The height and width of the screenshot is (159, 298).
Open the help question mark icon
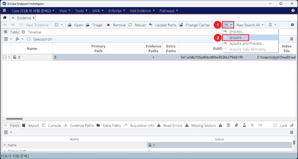coord(293,11)
